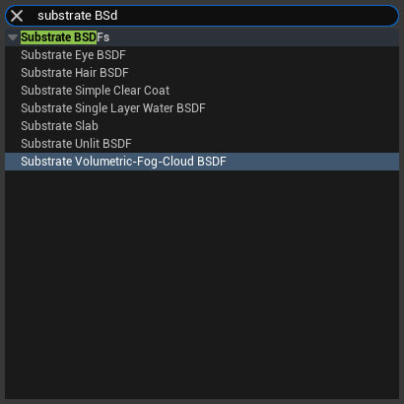Viewport: 404px width, 404px height.
Task: Click into the 'substrate BSd' search field
Action: (202, 16)
